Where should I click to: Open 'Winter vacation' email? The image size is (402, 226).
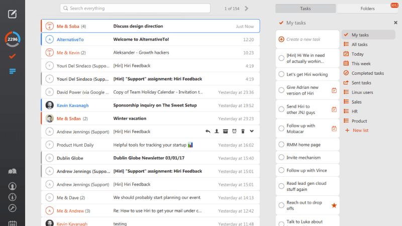150,119
